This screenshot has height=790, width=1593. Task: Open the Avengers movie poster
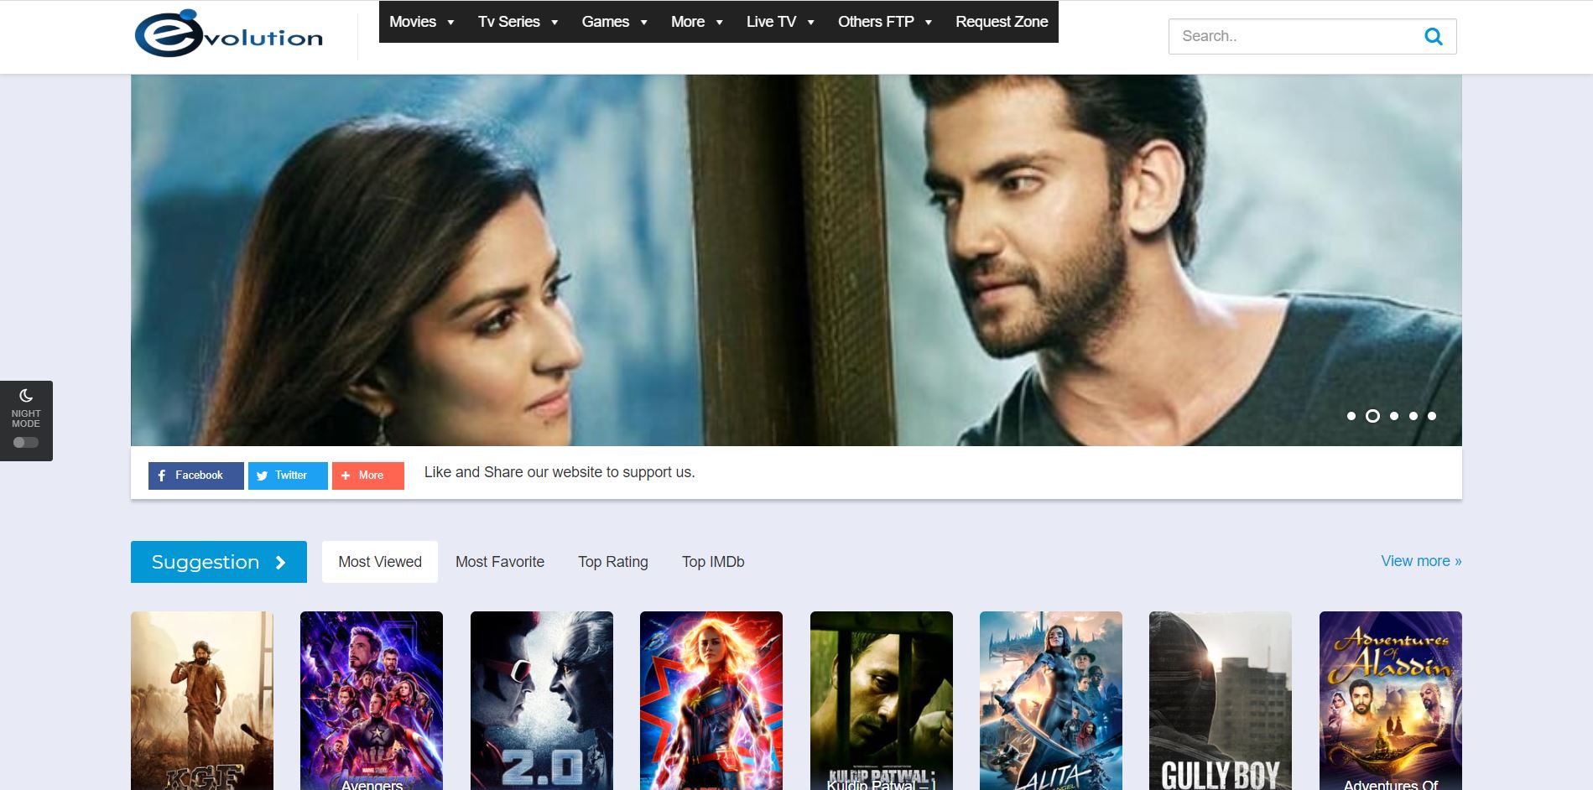tap(372, 700)
